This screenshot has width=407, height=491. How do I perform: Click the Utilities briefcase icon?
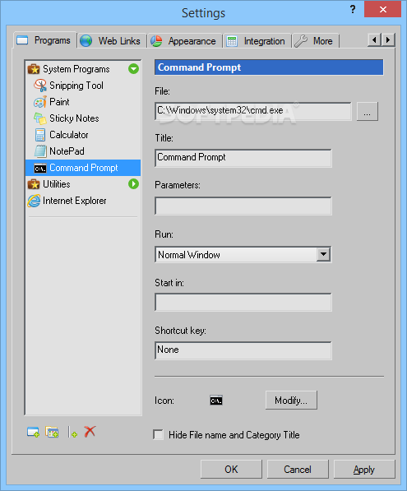point(34,184)
